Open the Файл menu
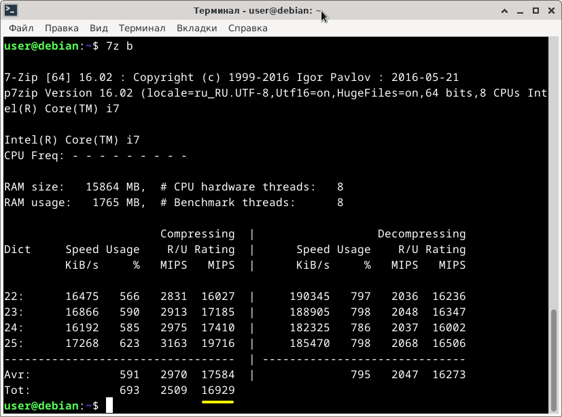The height and width of the screenshot is (417, 562). point(21,28)
